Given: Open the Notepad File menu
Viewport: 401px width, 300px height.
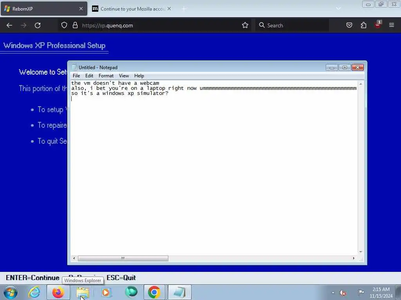Looking at the screenshot, I should coord(76,76).
